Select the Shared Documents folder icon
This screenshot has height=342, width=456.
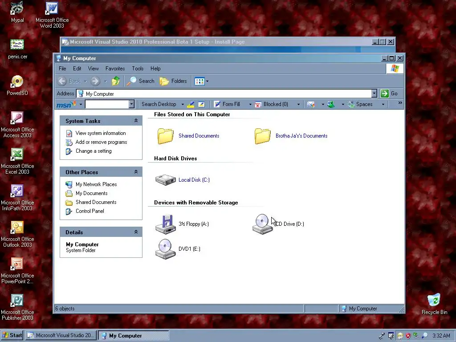(165, 136)
